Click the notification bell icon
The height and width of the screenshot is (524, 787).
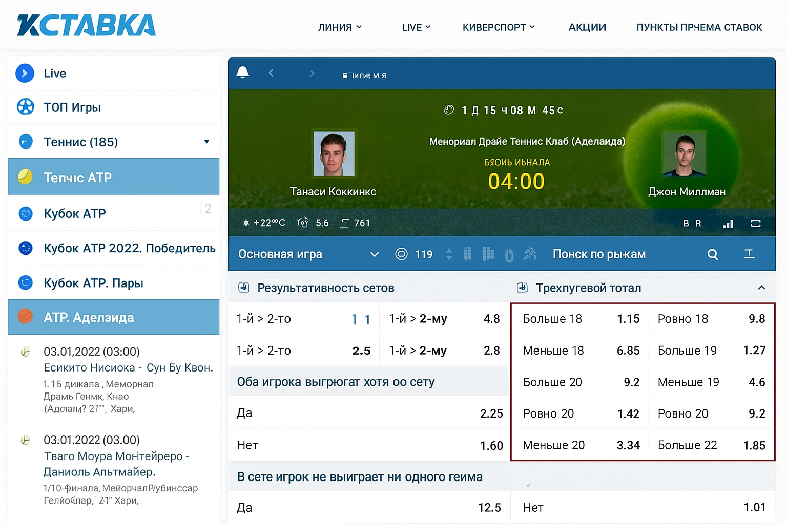pos(243,73)
